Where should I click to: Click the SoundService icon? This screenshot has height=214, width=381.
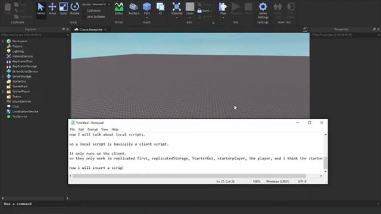(9, 102)
